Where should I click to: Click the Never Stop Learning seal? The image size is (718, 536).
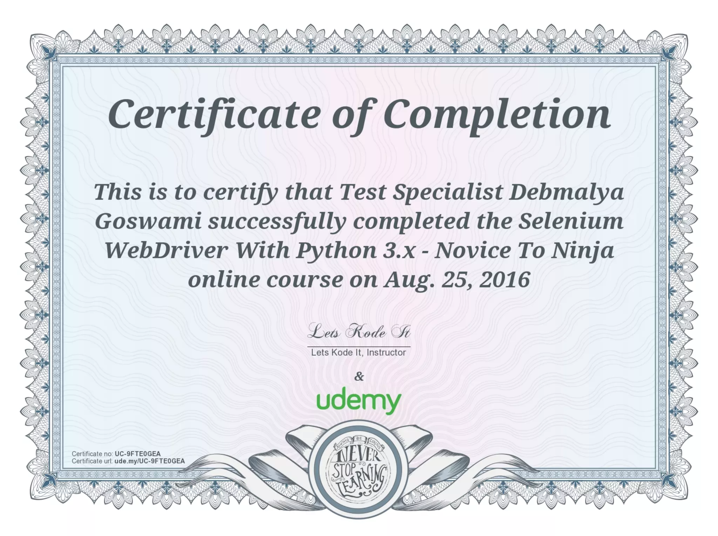(x=359, y=468)
